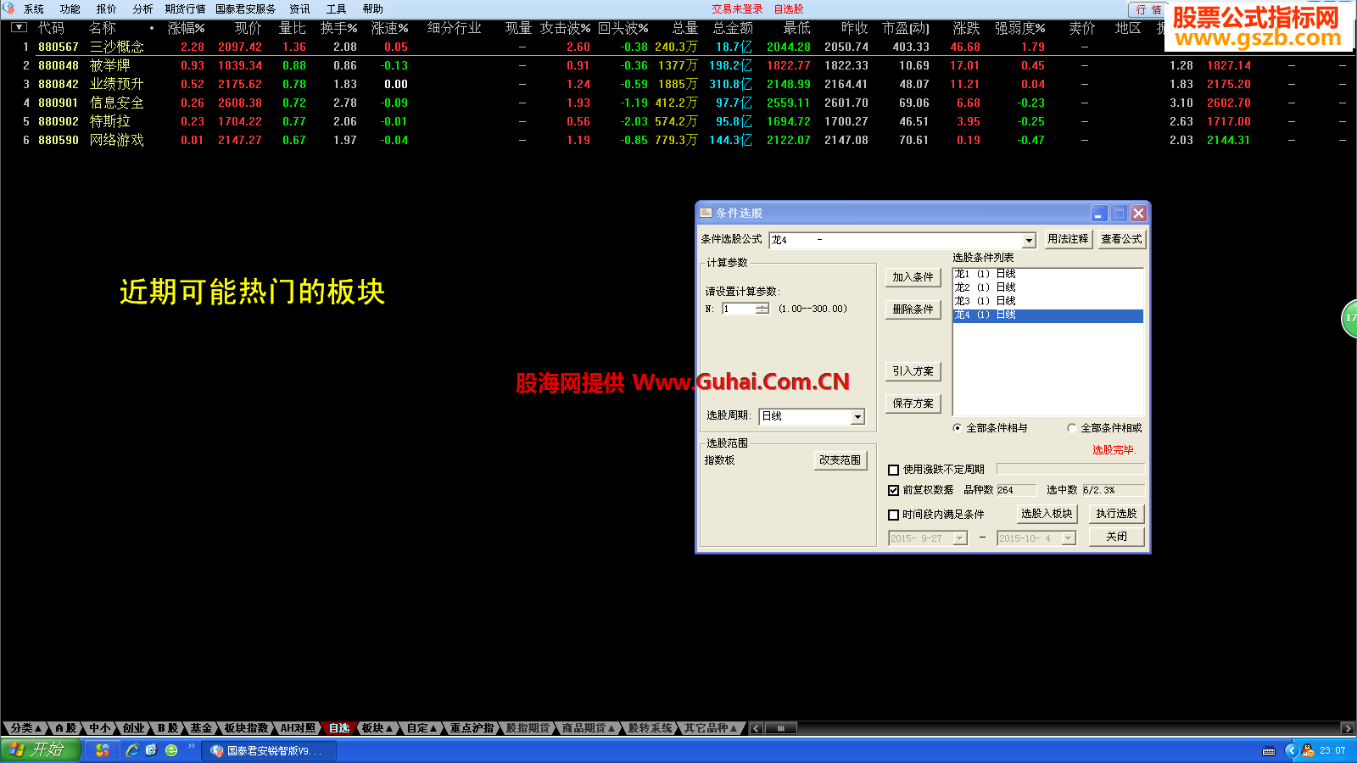Launch Internet Explorer from quick launch
This screenshot has height=763, width=1357.
(132, 750)
